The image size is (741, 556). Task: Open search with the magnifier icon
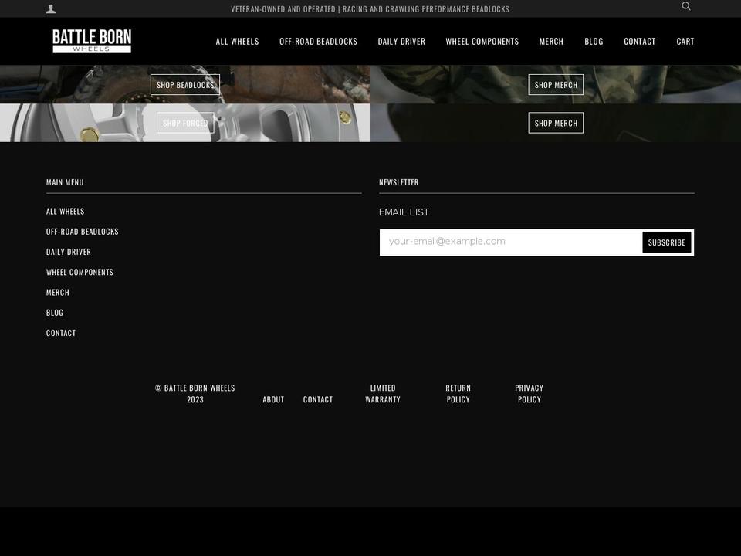(686, 6)
